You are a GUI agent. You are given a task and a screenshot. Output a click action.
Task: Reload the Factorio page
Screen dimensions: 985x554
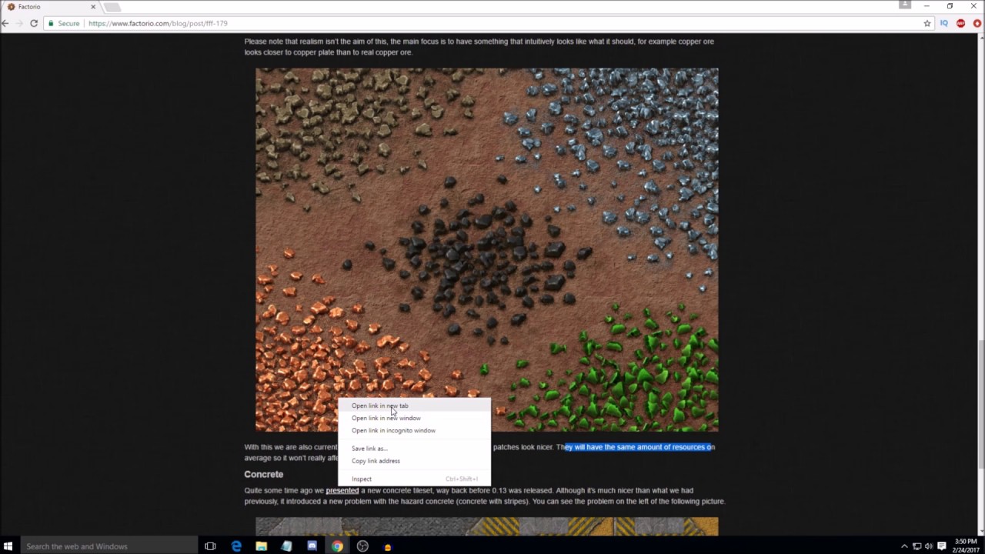34,24
